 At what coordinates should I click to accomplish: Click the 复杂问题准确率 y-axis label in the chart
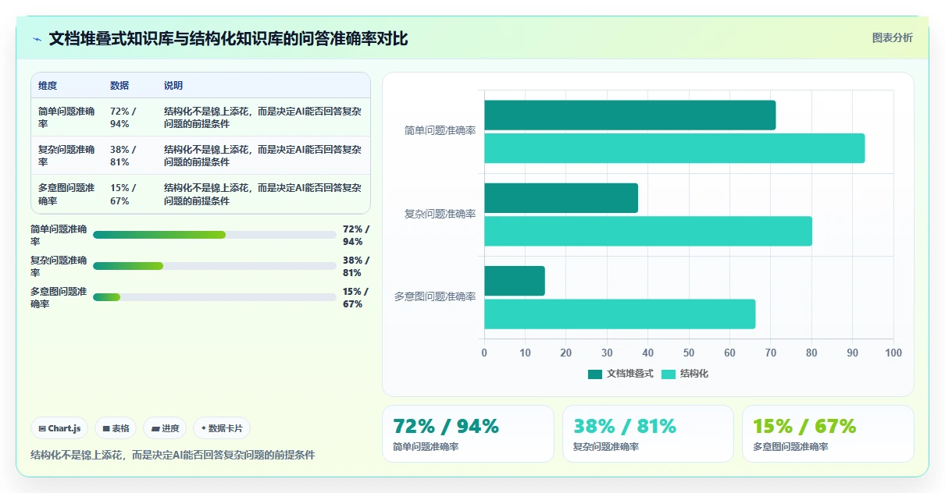coord(440,214)
